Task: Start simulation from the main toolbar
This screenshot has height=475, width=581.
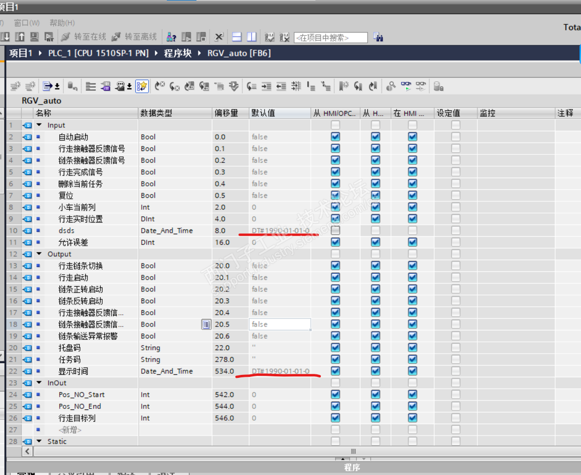Action: click(x=35, y=37)
